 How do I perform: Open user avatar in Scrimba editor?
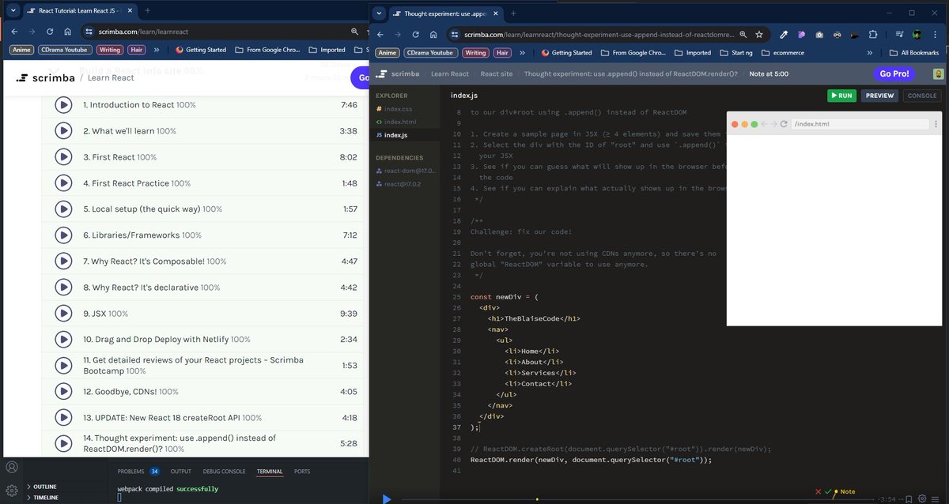(937, 73)
